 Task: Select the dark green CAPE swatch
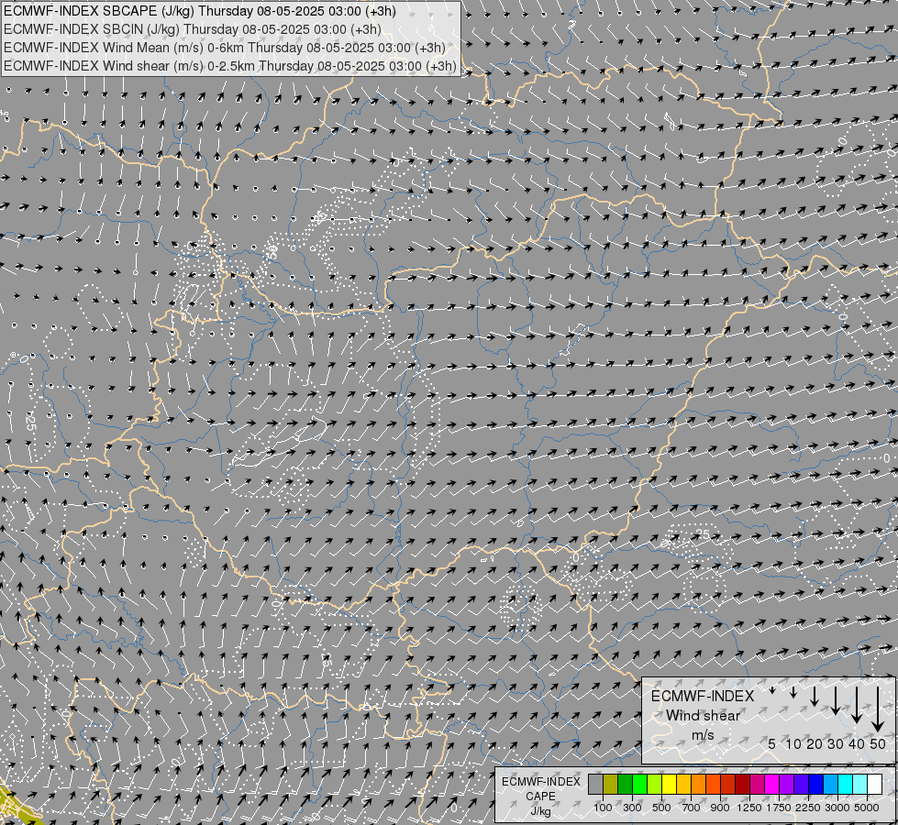[626, 784]
